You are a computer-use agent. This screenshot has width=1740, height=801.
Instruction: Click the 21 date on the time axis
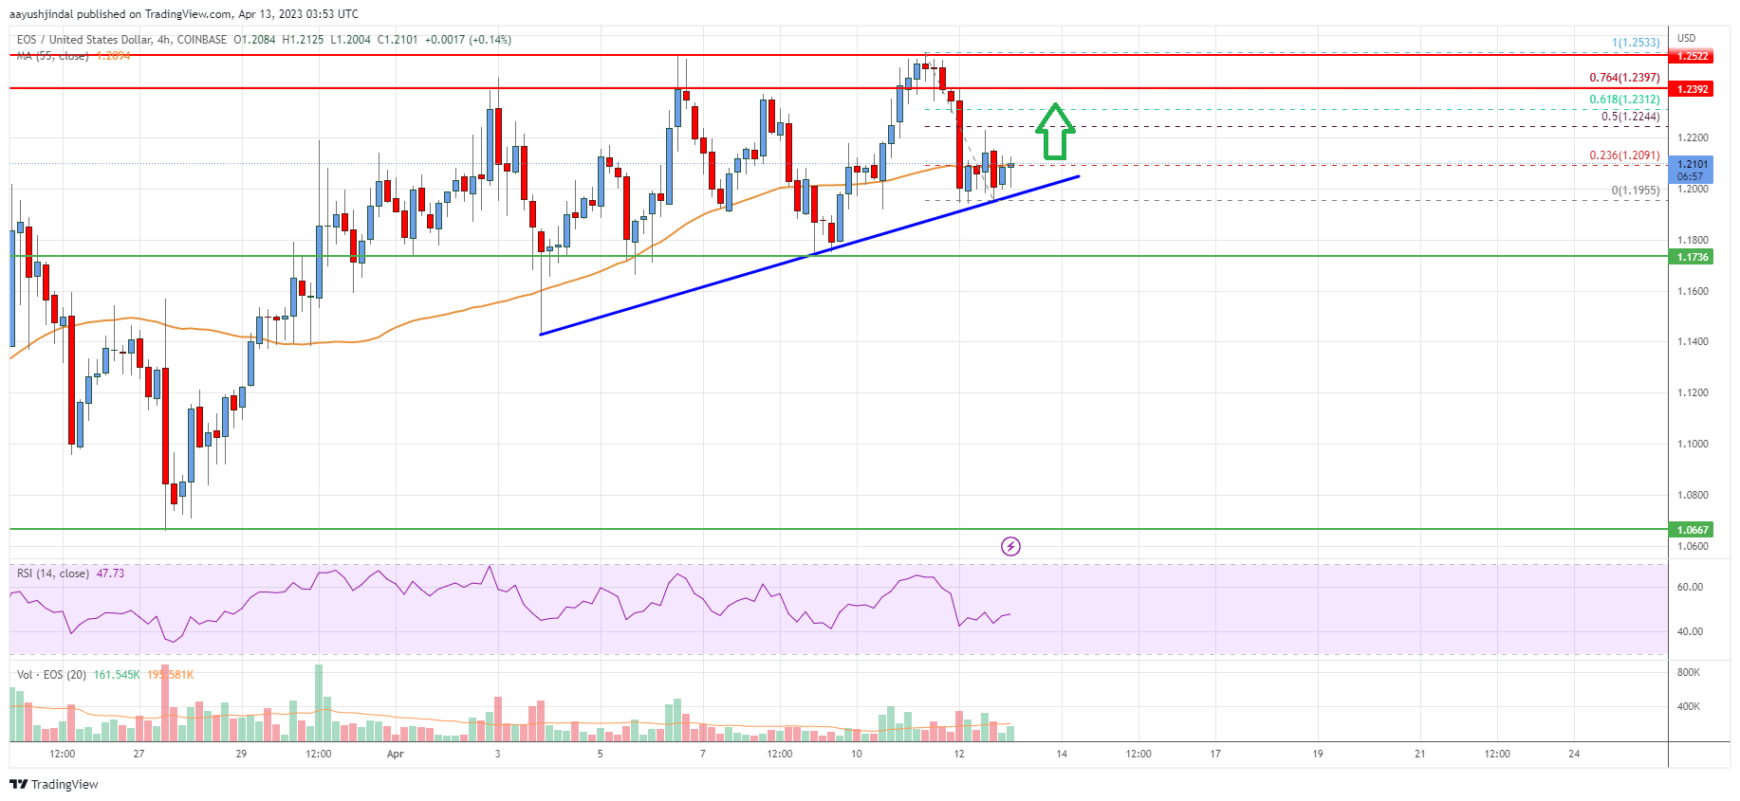[x=1420, y=755]
